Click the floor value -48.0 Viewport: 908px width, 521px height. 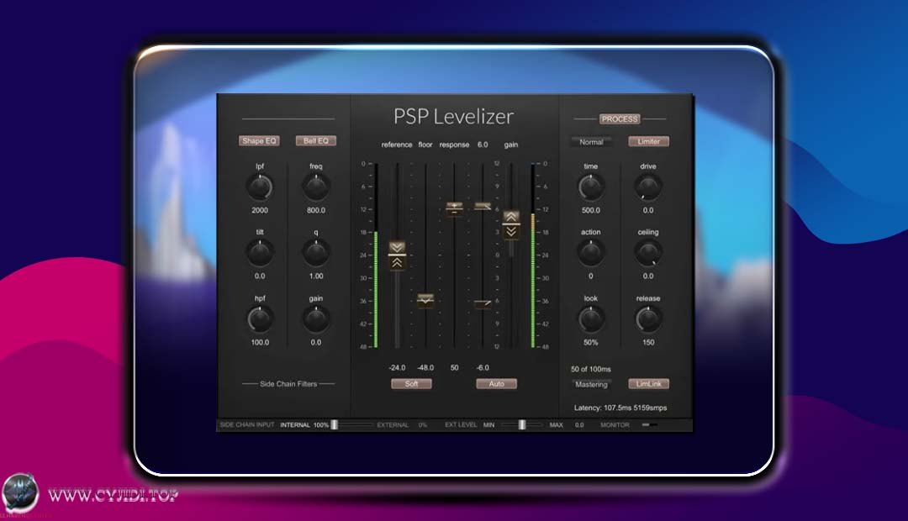click(425, 367)
